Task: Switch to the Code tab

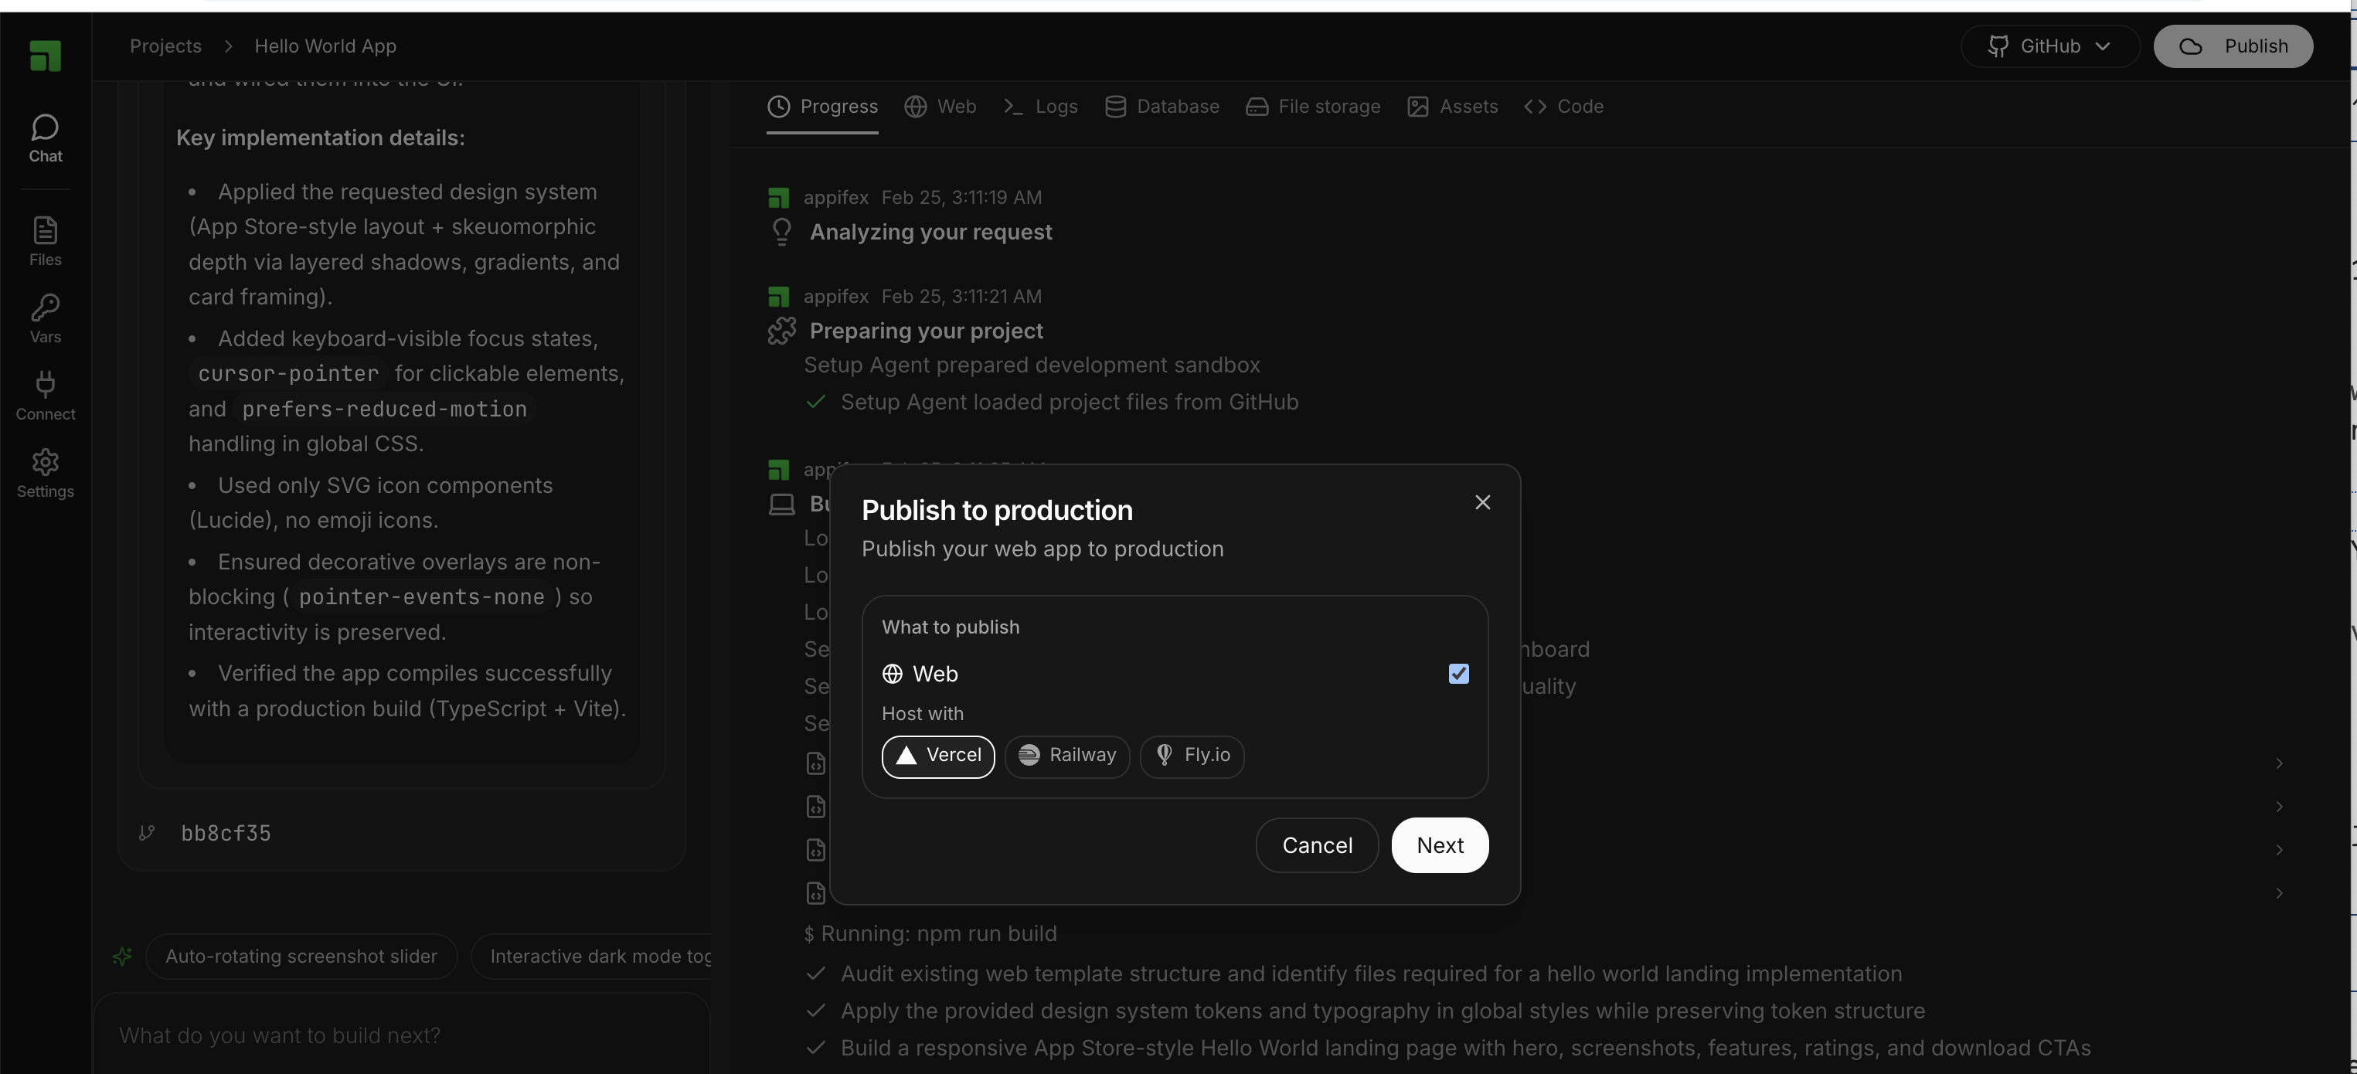Action: (x=1563, y=106)
